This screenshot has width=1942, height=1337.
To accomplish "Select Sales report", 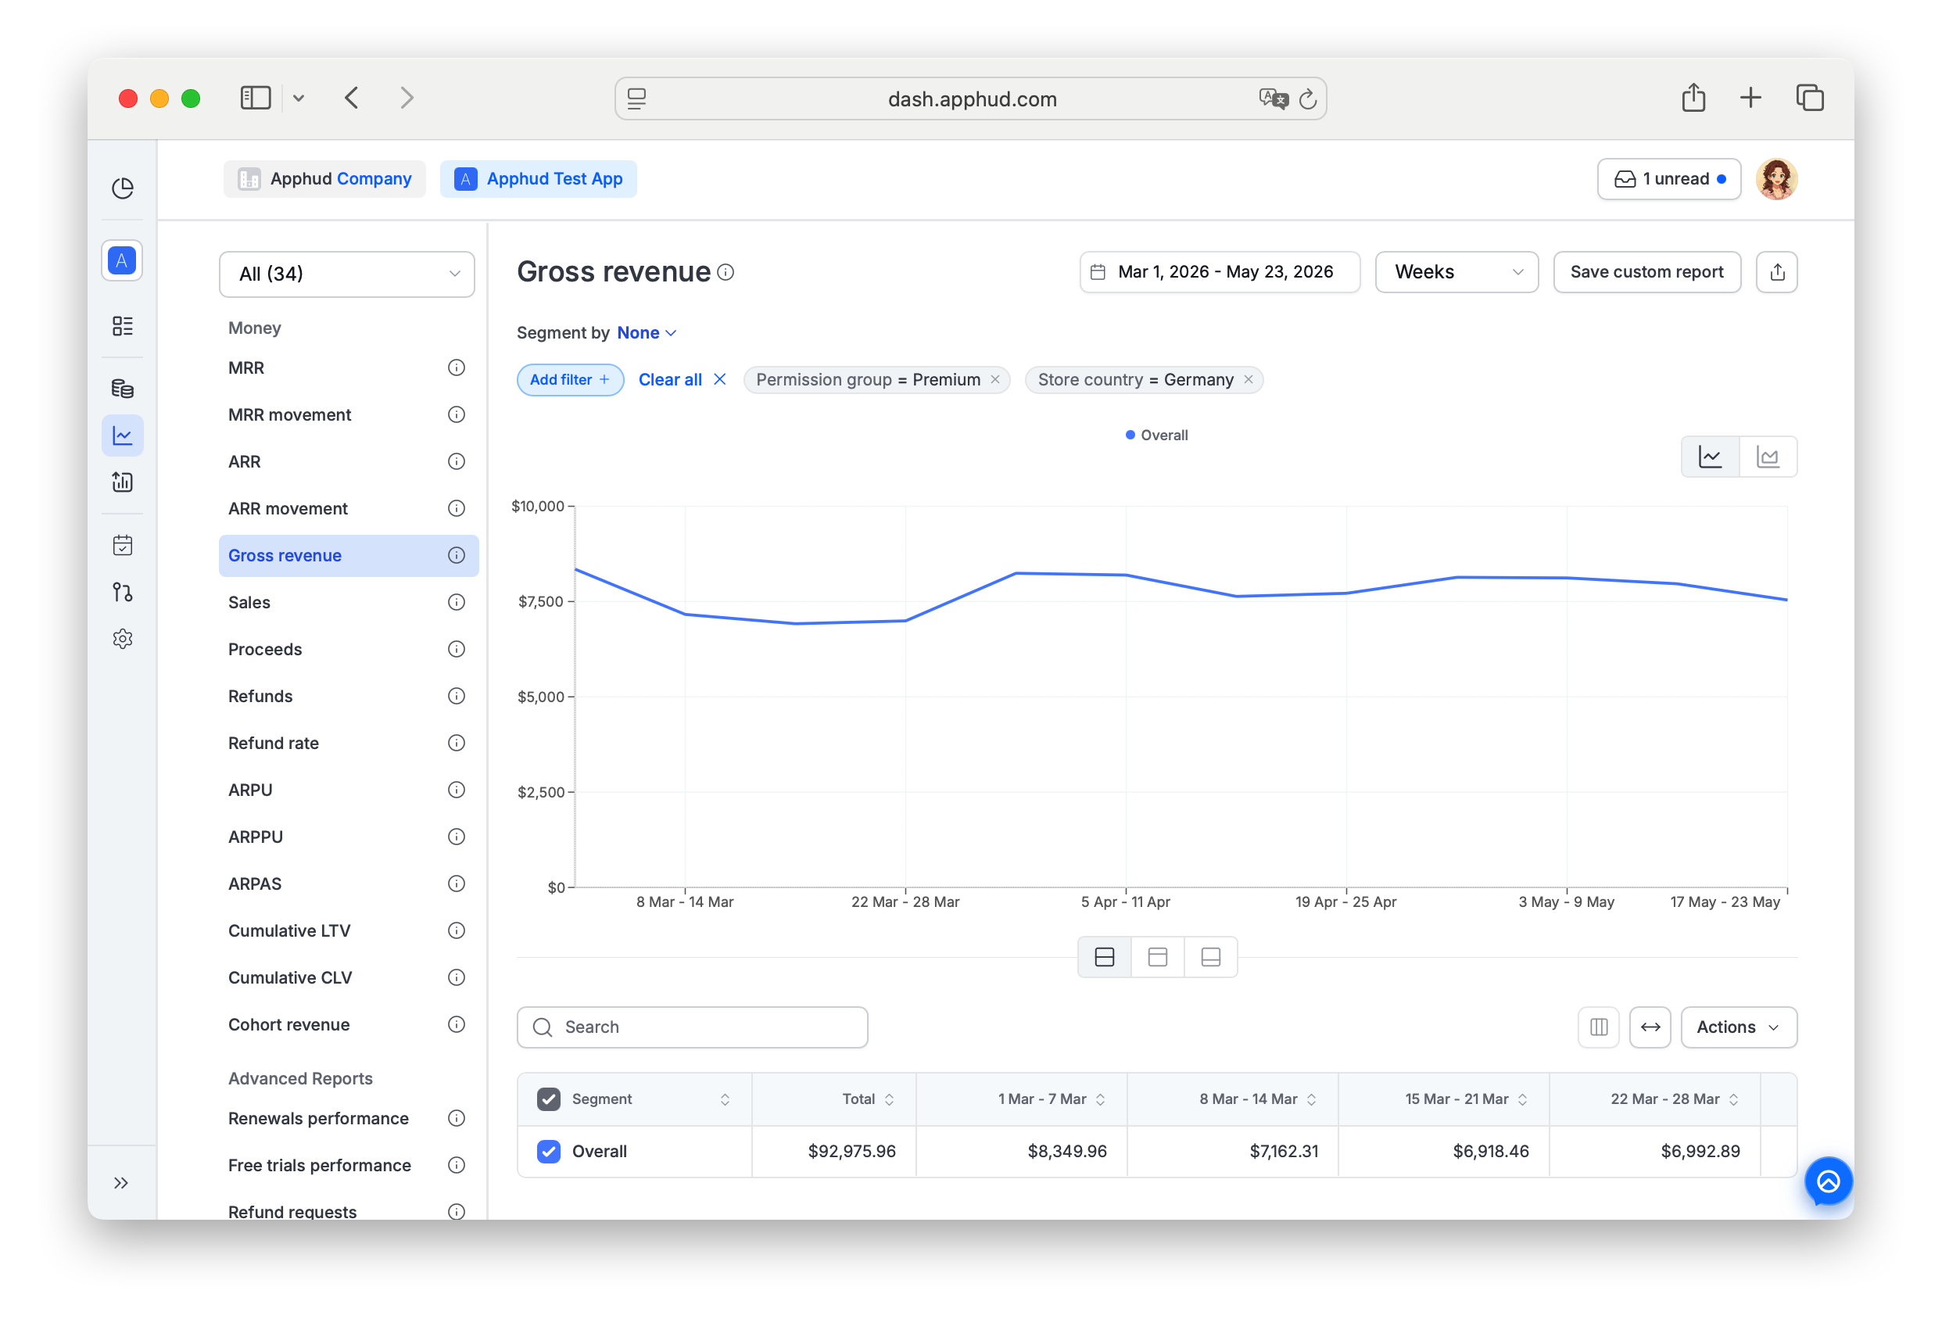I will click(x=349, y=602).
